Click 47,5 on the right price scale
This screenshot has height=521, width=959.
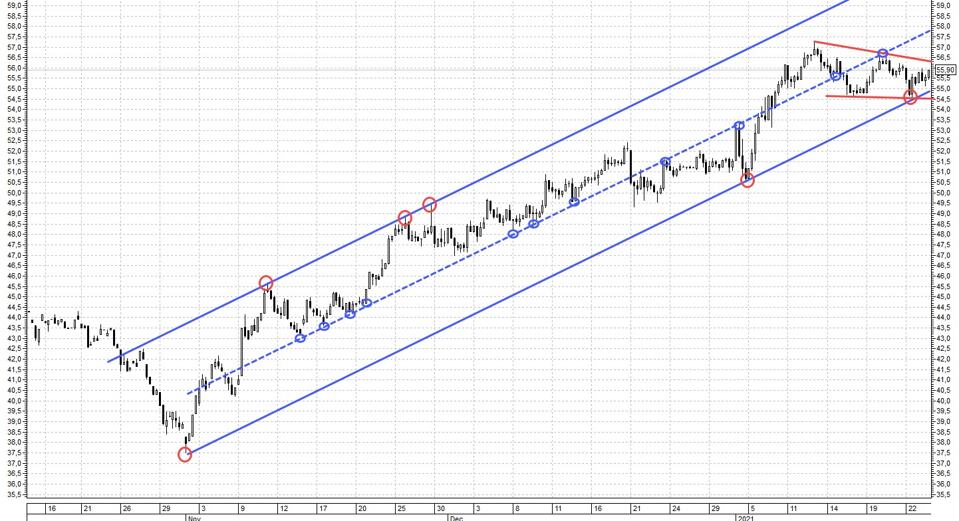point(944,245)
